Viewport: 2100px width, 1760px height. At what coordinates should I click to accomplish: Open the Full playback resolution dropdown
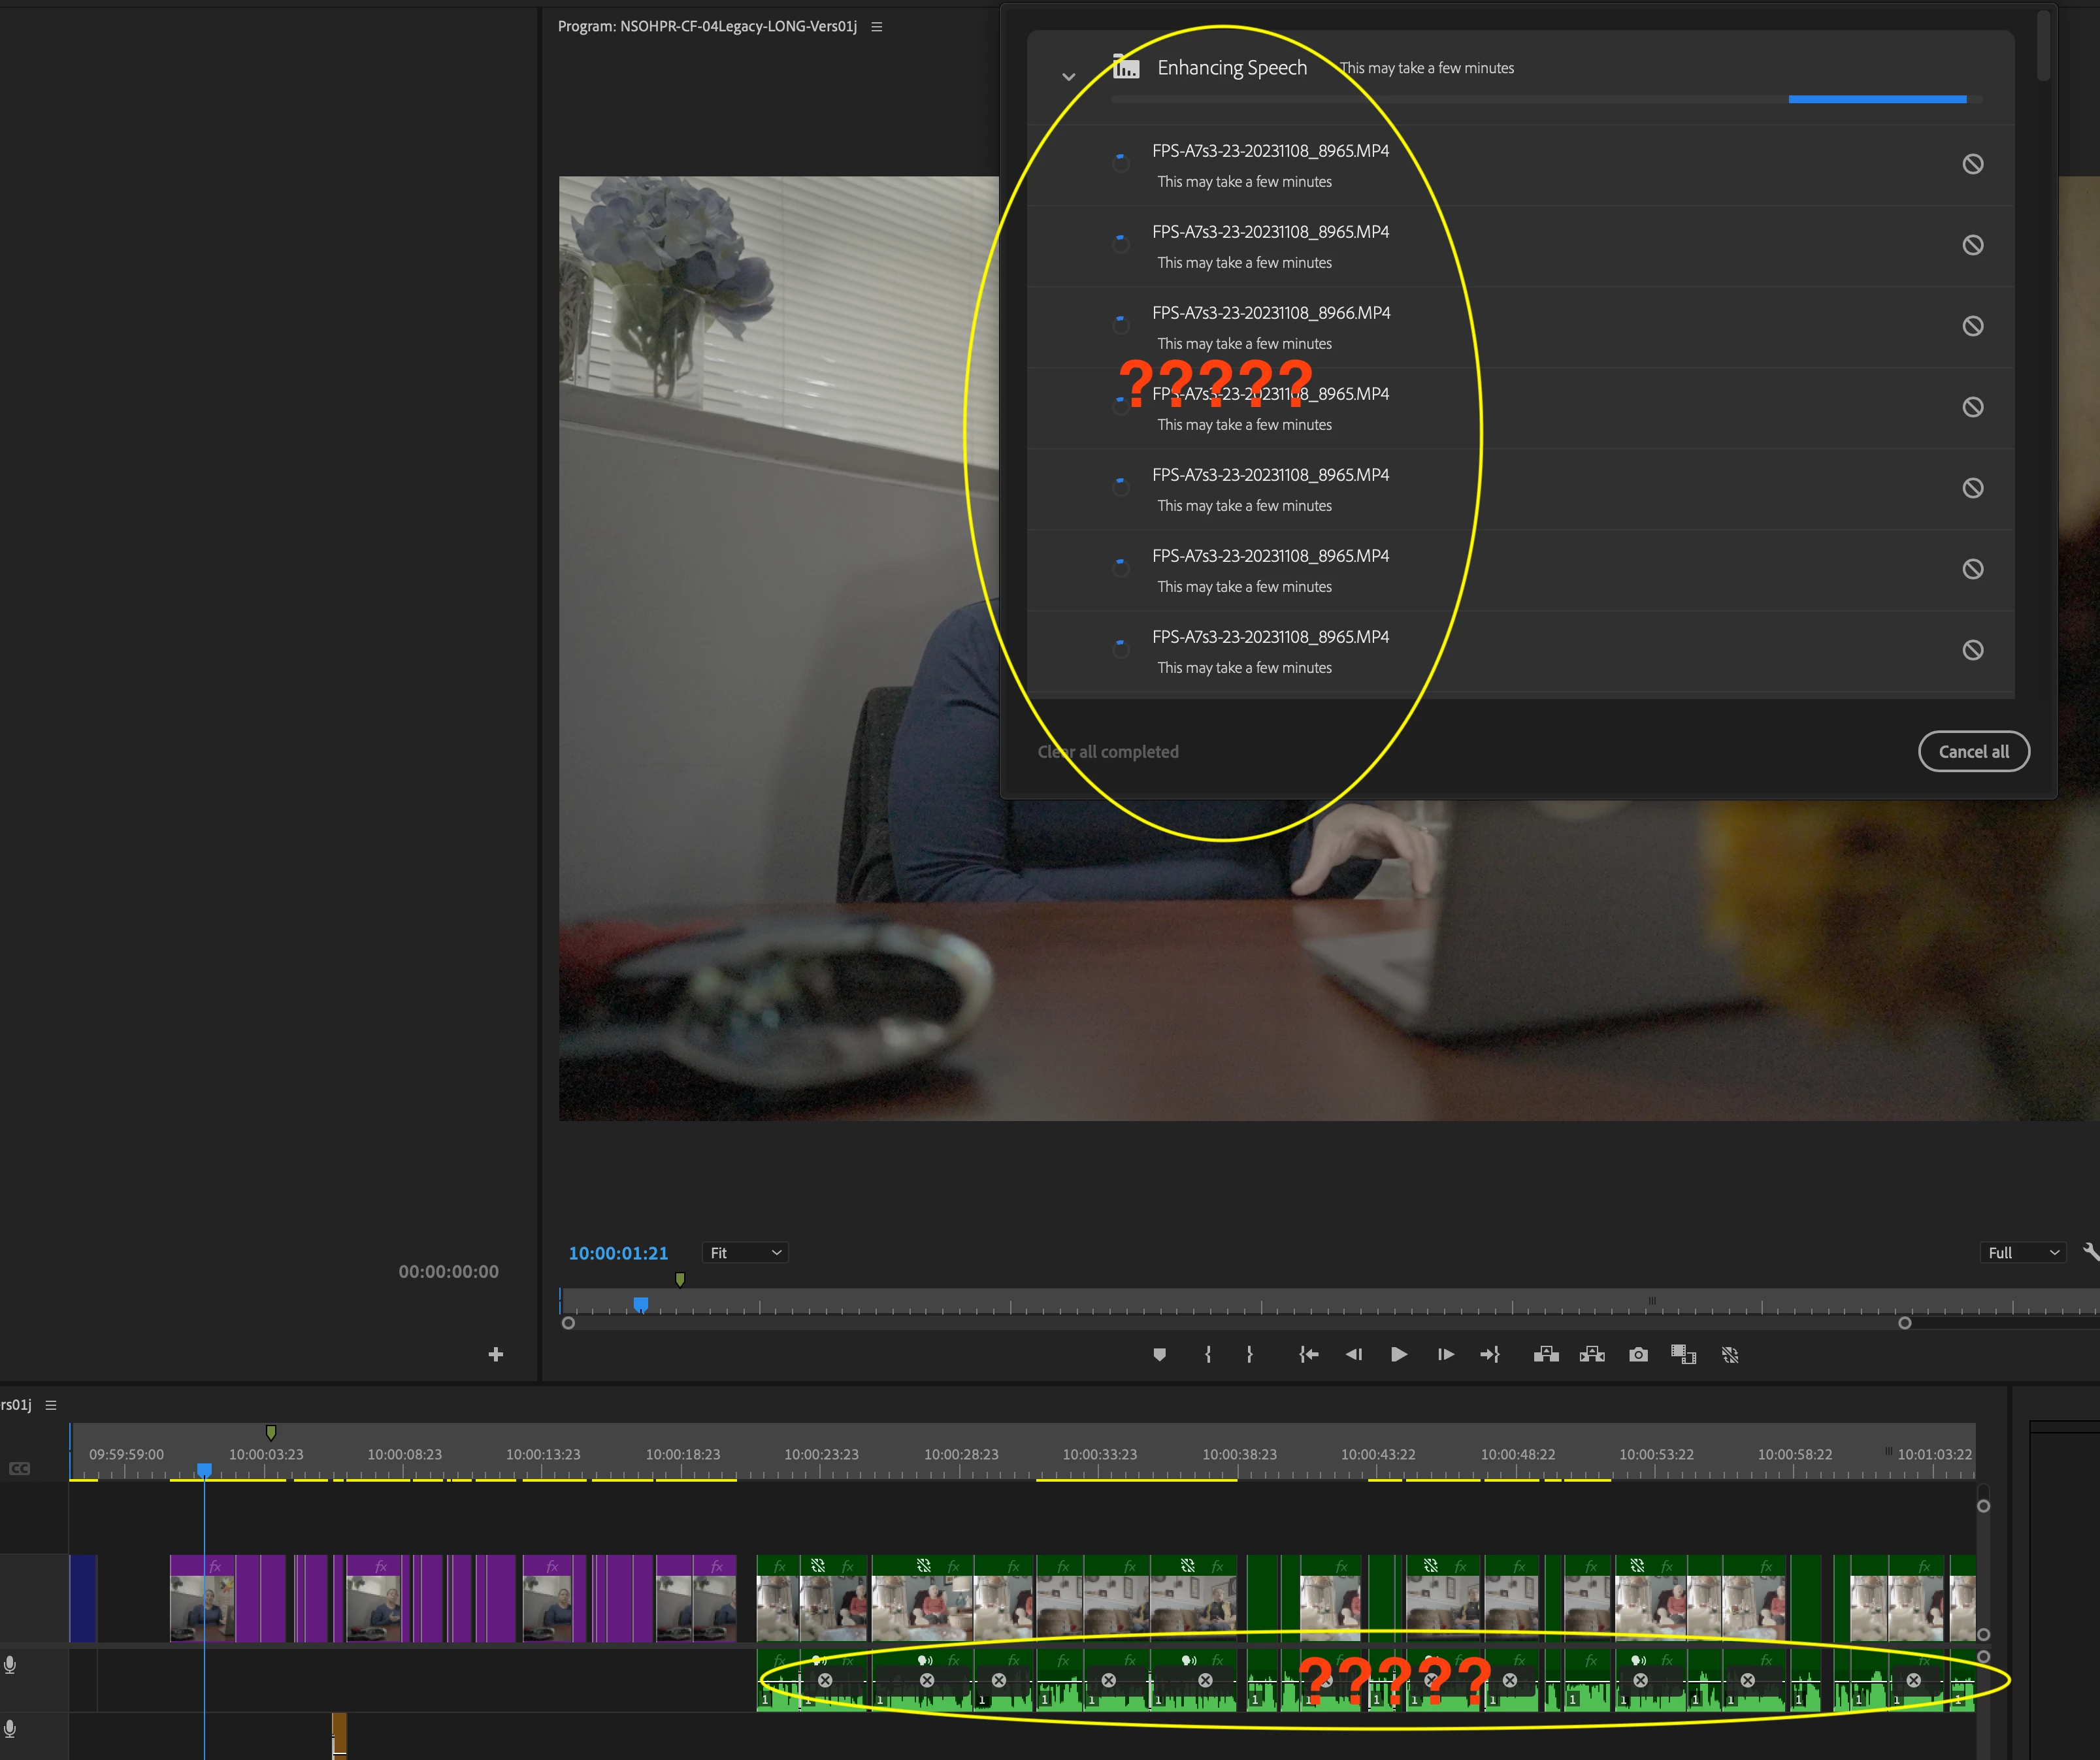click(2022, 1253)
